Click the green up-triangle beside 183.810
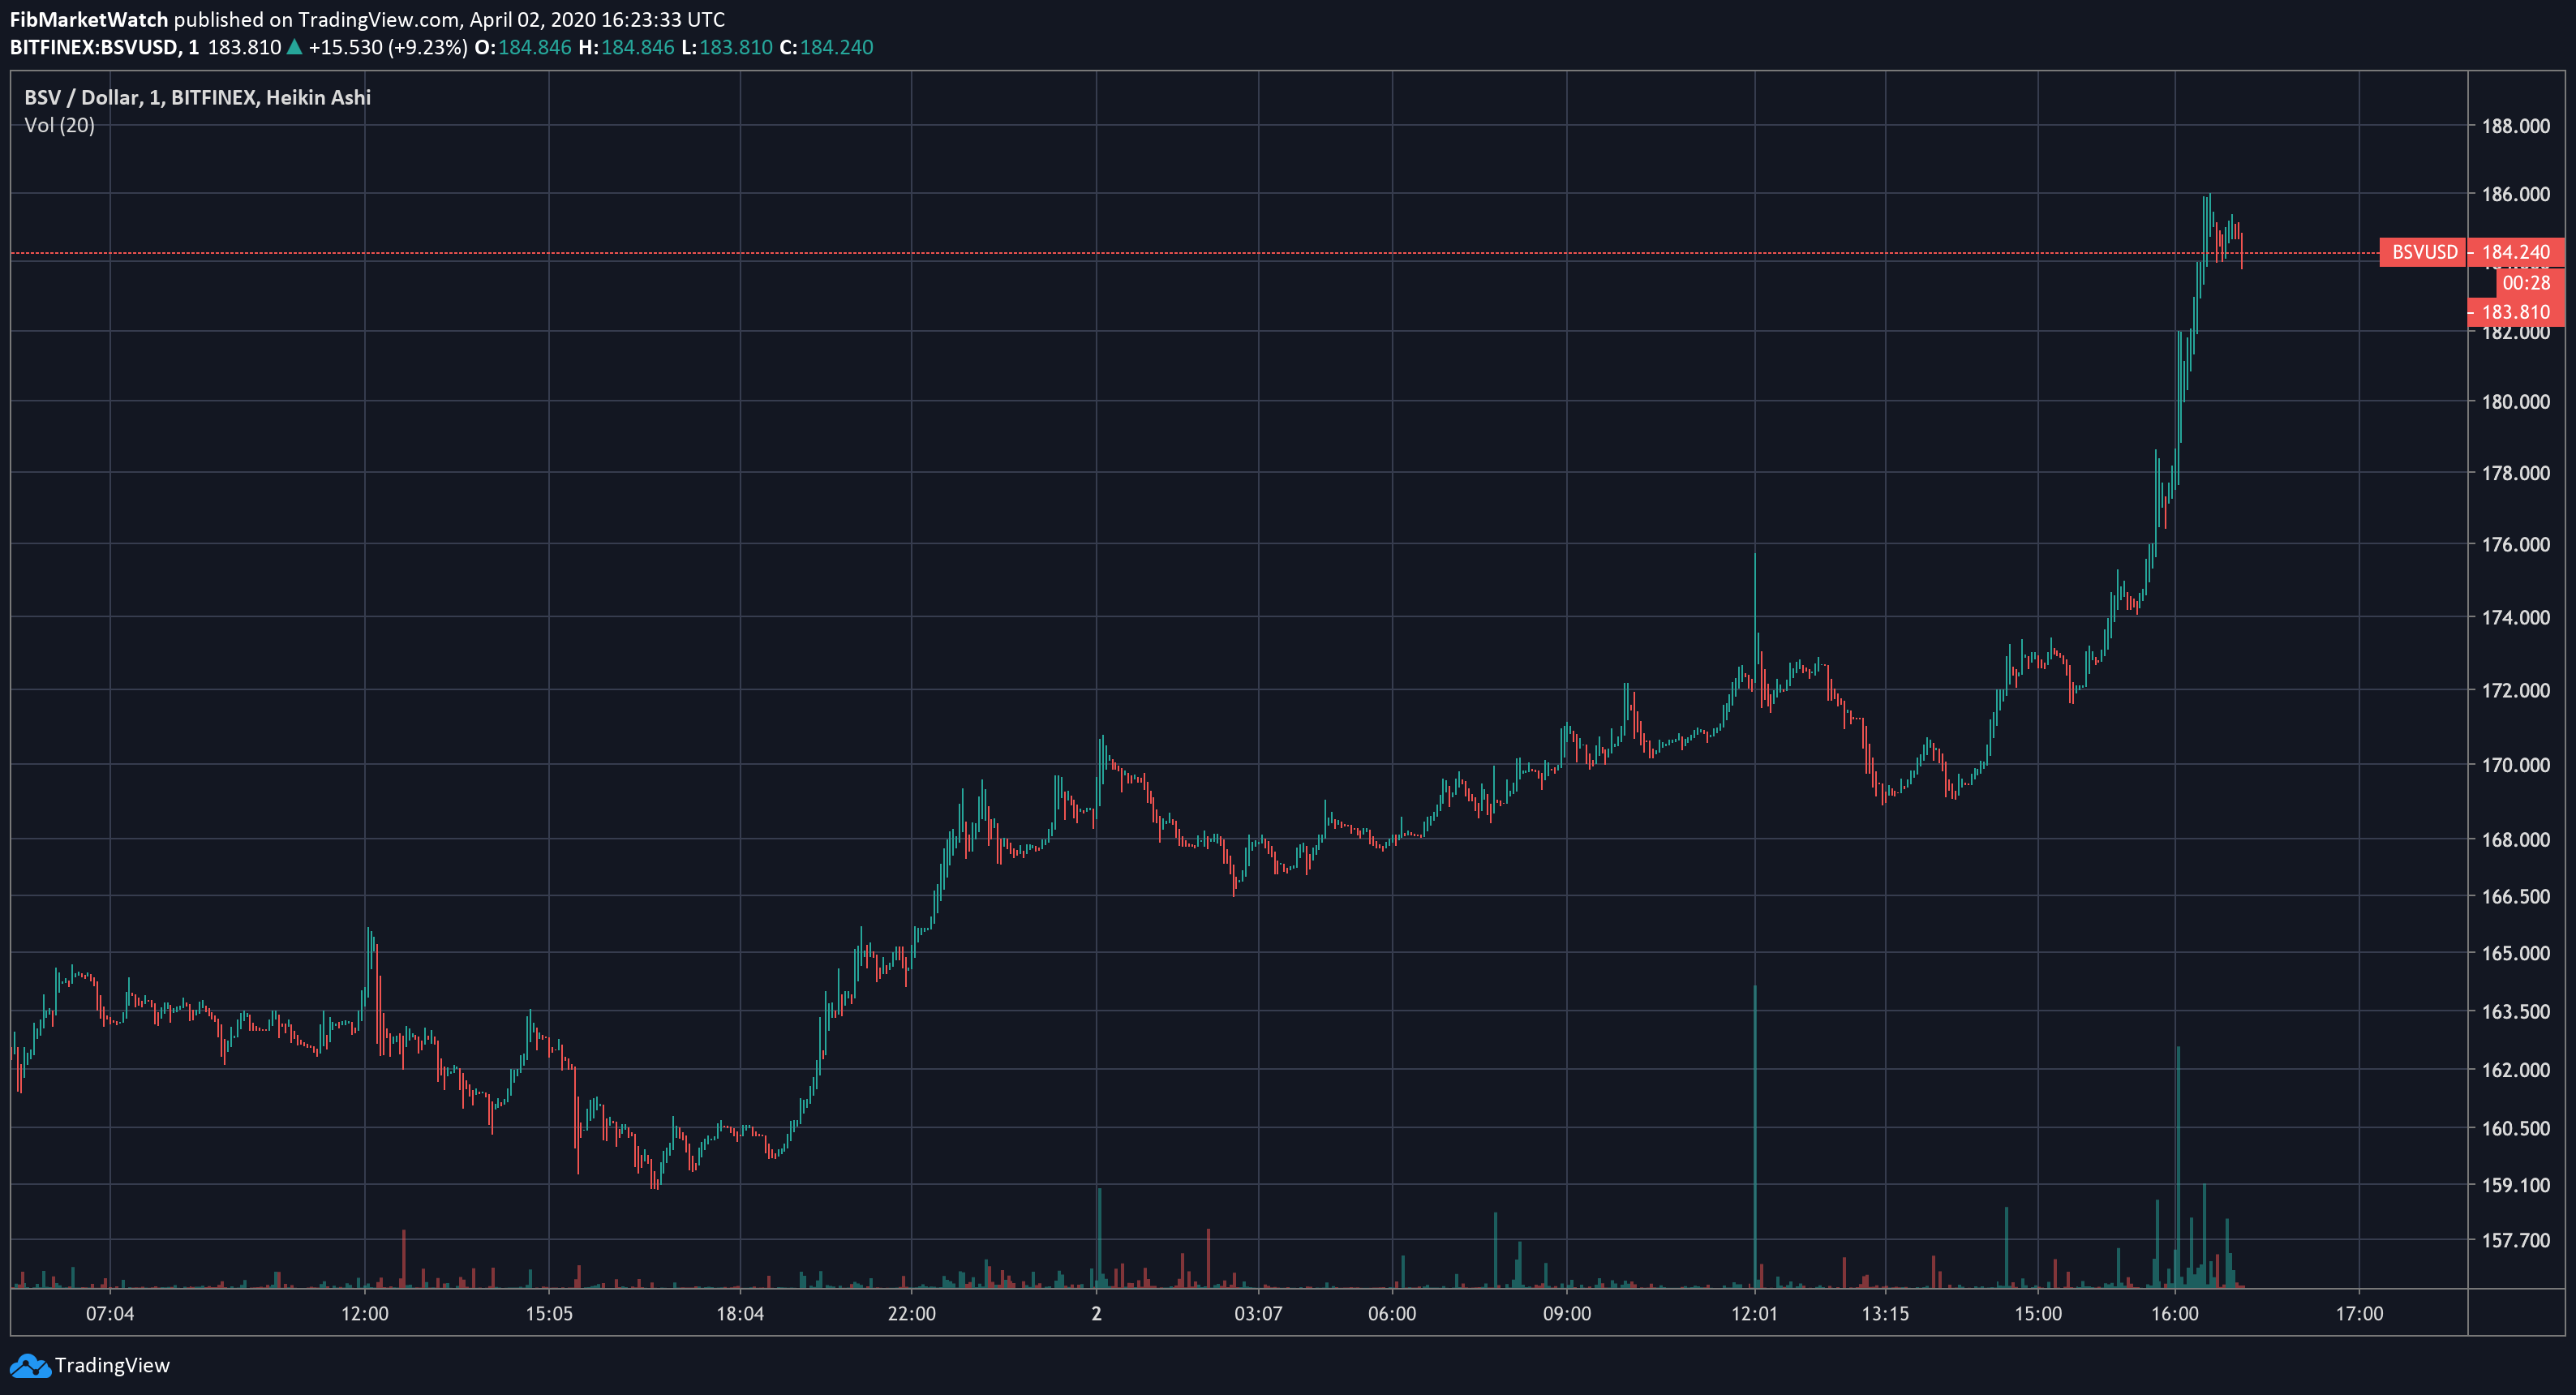 click(x=295, y=46)
